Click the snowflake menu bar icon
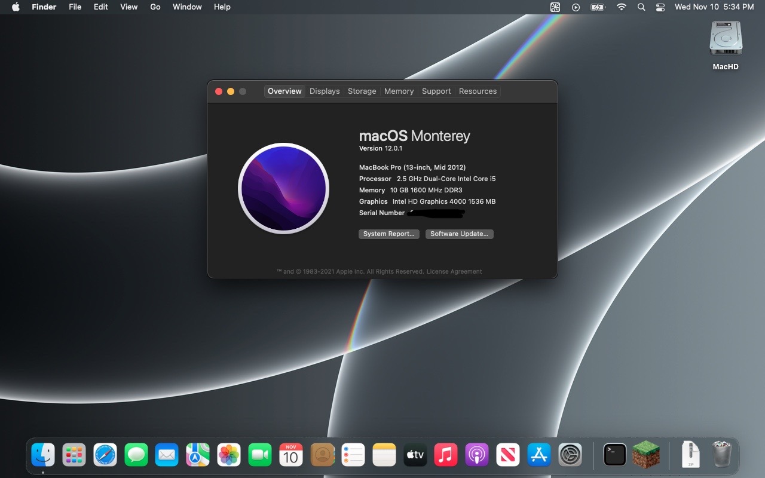This screenshot has width=765, height=478. pos(555,7)
